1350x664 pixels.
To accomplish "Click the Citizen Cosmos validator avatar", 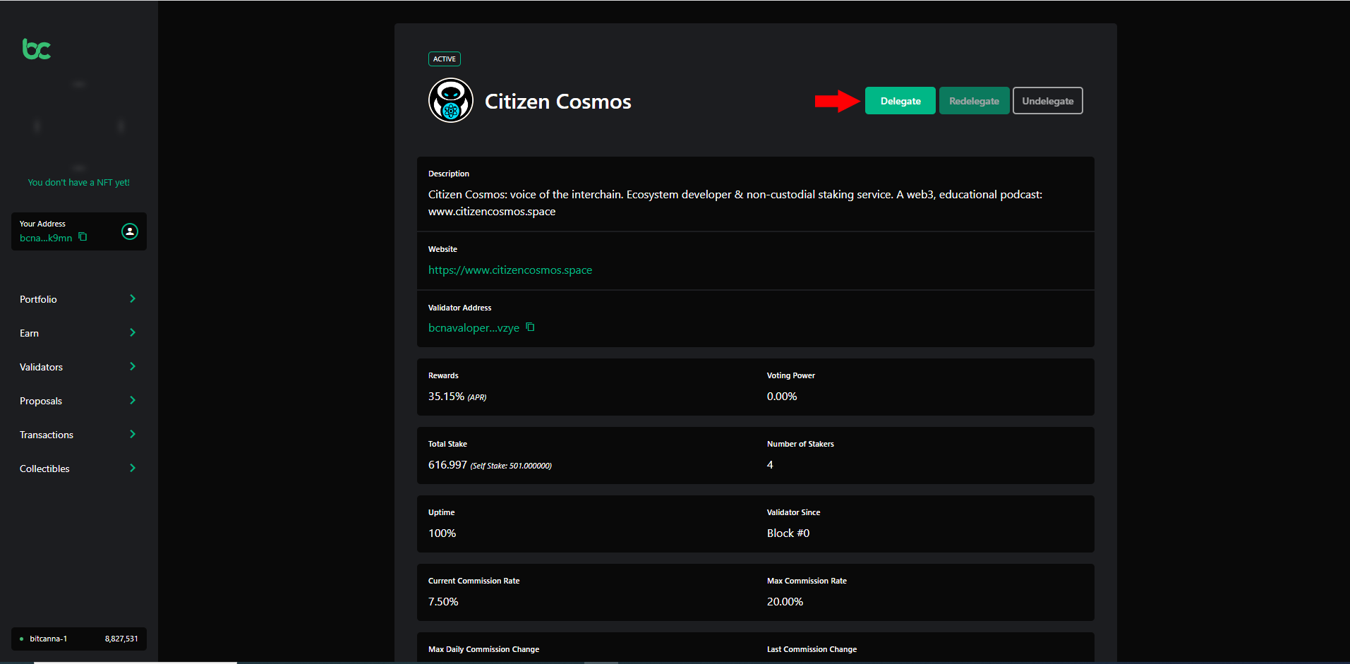I will pyautogui.click(x=451, y=100).
